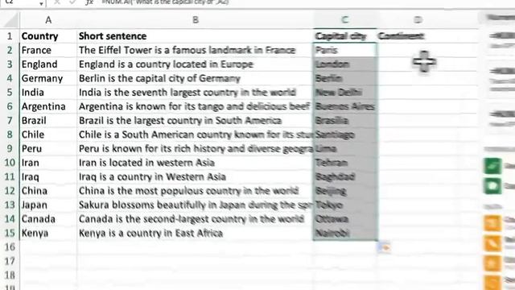Select row 15 header
The width and height of the screenshot is (515, 290).
(x=10, y=233)
